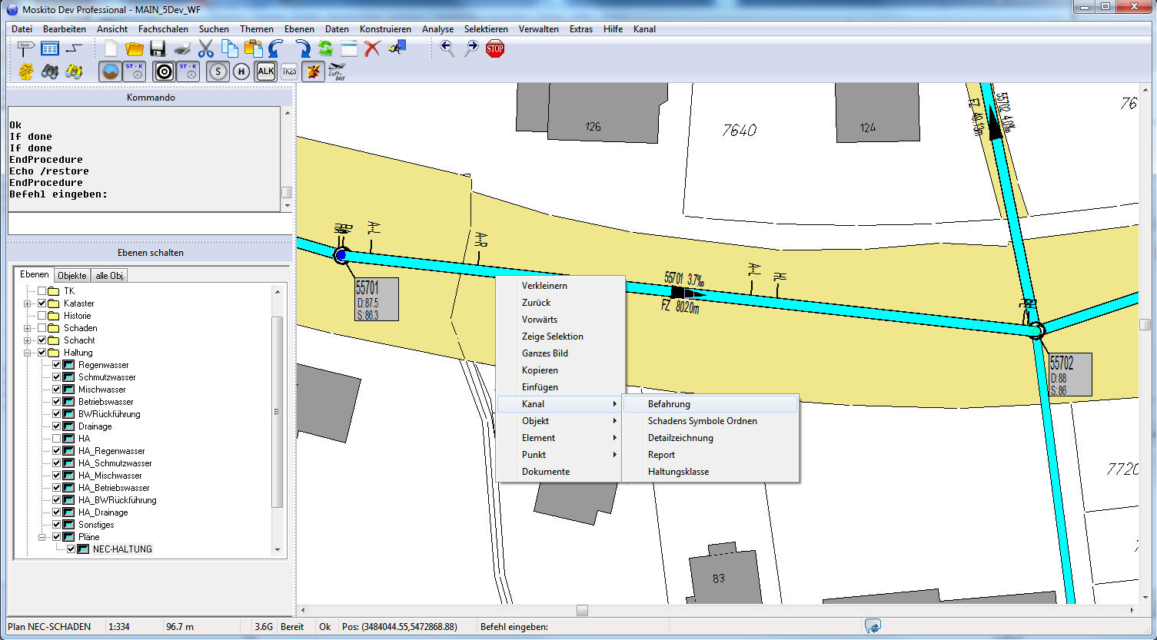Screen dimensions: 1157x640
Task: Expand the Kataster tree node
Action: 28,303
